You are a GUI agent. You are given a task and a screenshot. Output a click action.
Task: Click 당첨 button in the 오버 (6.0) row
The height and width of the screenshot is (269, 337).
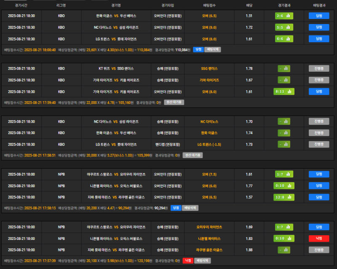coord(319,186)
